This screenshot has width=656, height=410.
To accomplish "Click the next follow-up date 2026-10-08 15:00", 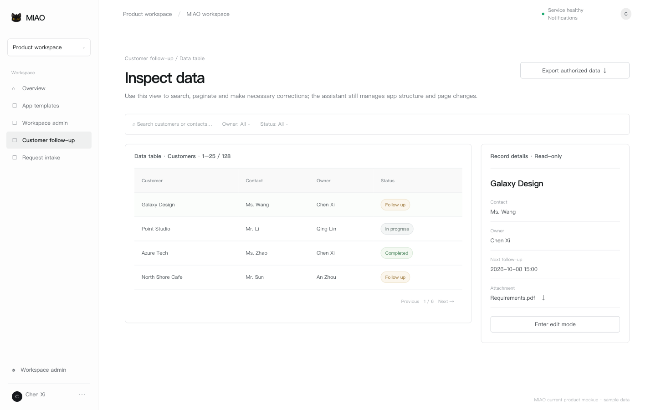I will tap(514, 269).
